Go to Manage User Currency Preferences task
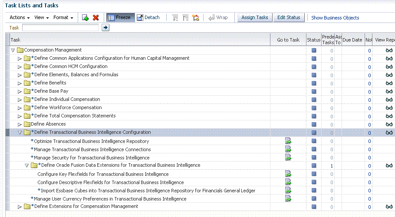Viewport: 395px width, 217px height. [x=288, y=198]
